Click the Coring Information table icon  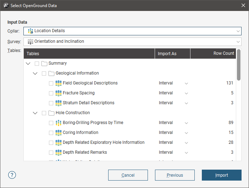[59, 133]
